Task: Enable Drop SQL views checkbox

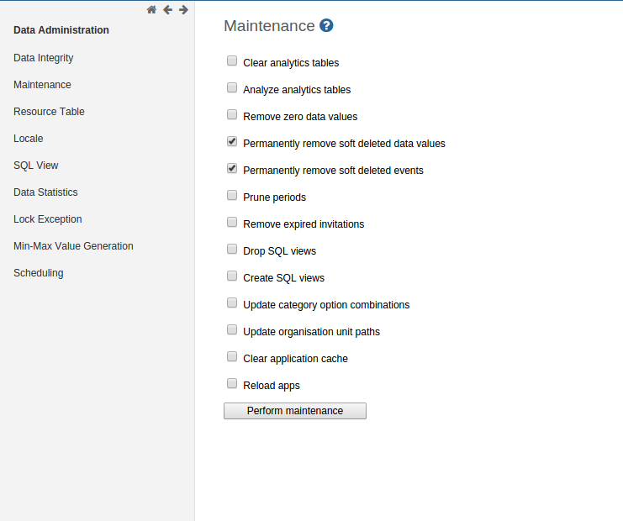Action: (232, 249)
